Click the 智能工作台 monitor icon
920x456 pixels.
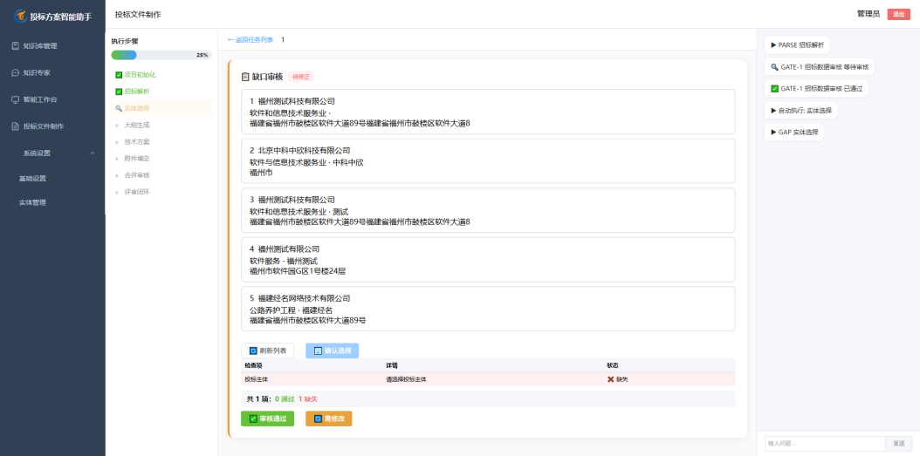click(15, 99)
